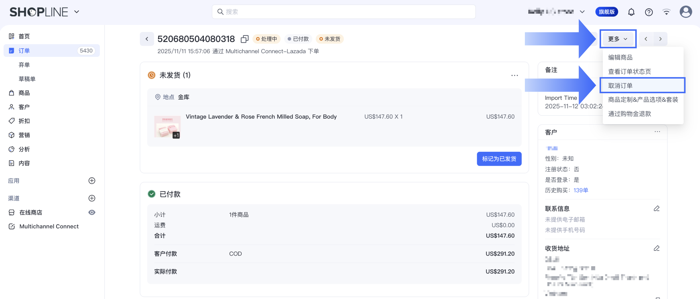Expand the SHOPLINE store switcher chevron

click(x=77, y=12)
